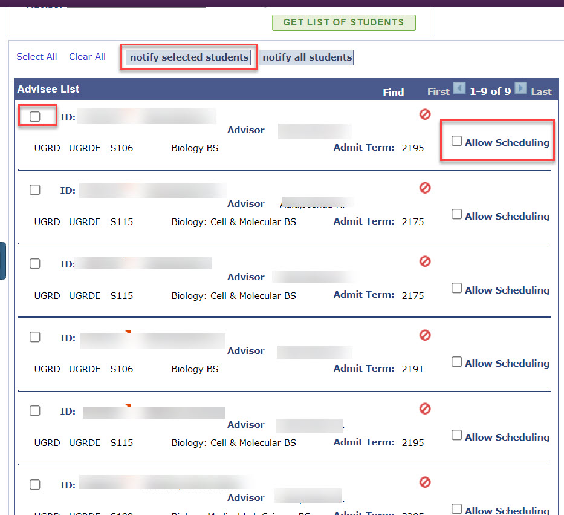Viewport: 564px width, 515px height.
Task: Click the red hold icon in the fourth advisee row
Action: point(424,335)
